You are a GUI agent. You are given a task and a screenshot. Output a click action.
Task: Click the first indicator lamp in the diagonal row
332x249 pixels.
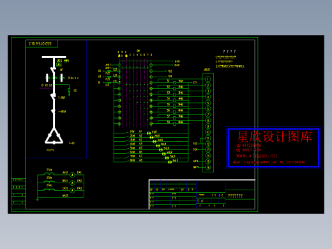(x=149, y=133)
